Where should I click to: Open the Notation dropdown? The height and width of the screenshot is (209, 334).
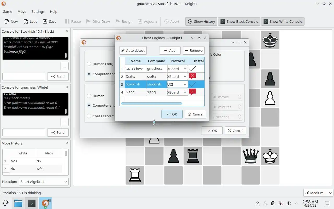pyautogui.click(x=44, y=182)
